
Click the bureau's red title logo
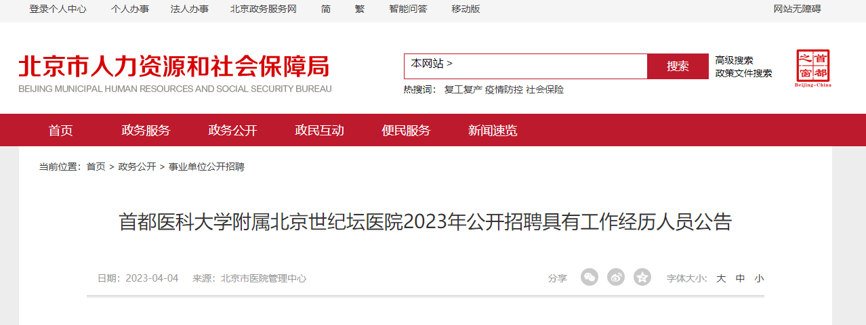175,73
